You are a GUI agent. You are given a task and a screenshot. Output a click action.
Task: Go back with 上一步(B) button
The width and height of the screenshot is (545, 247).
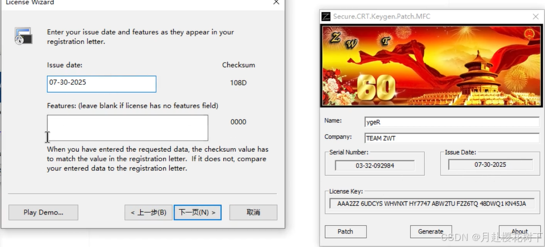click(148, 212)
